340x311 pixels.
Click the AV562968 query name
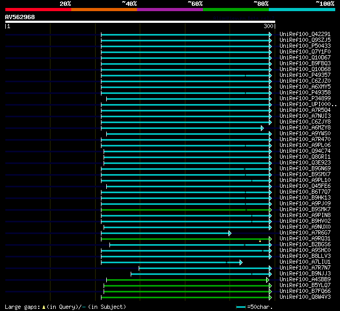tap(20, 17)
